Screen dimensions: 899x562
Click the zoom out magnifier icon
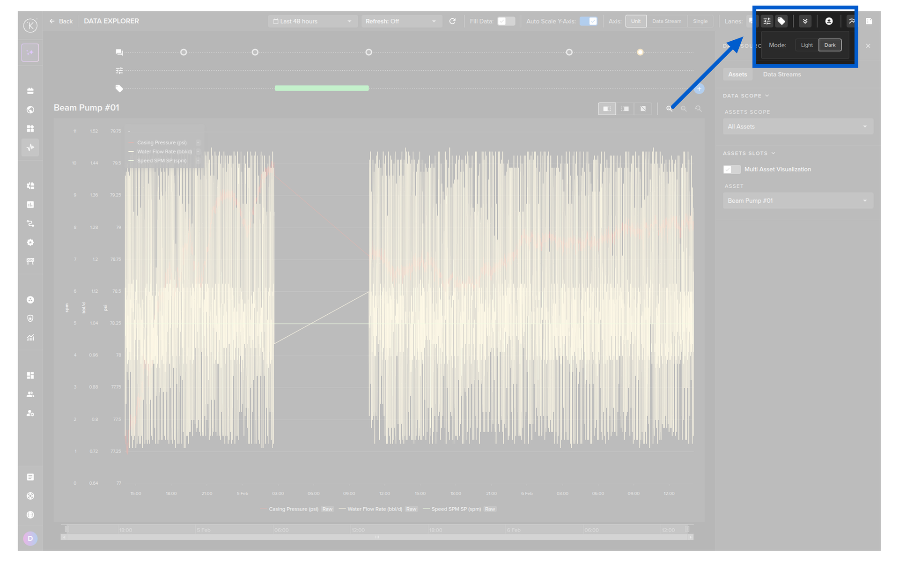[x=684, y=109]
